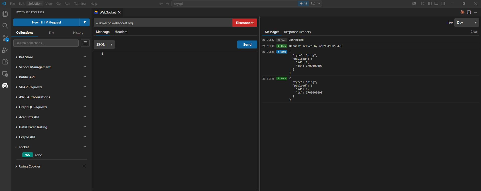Open more options for School Management collection

(84, 67)
